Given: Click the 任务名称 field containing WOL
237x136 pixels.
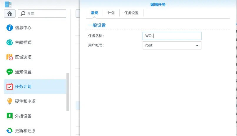Looking at the screenshot, I should 172,36.
